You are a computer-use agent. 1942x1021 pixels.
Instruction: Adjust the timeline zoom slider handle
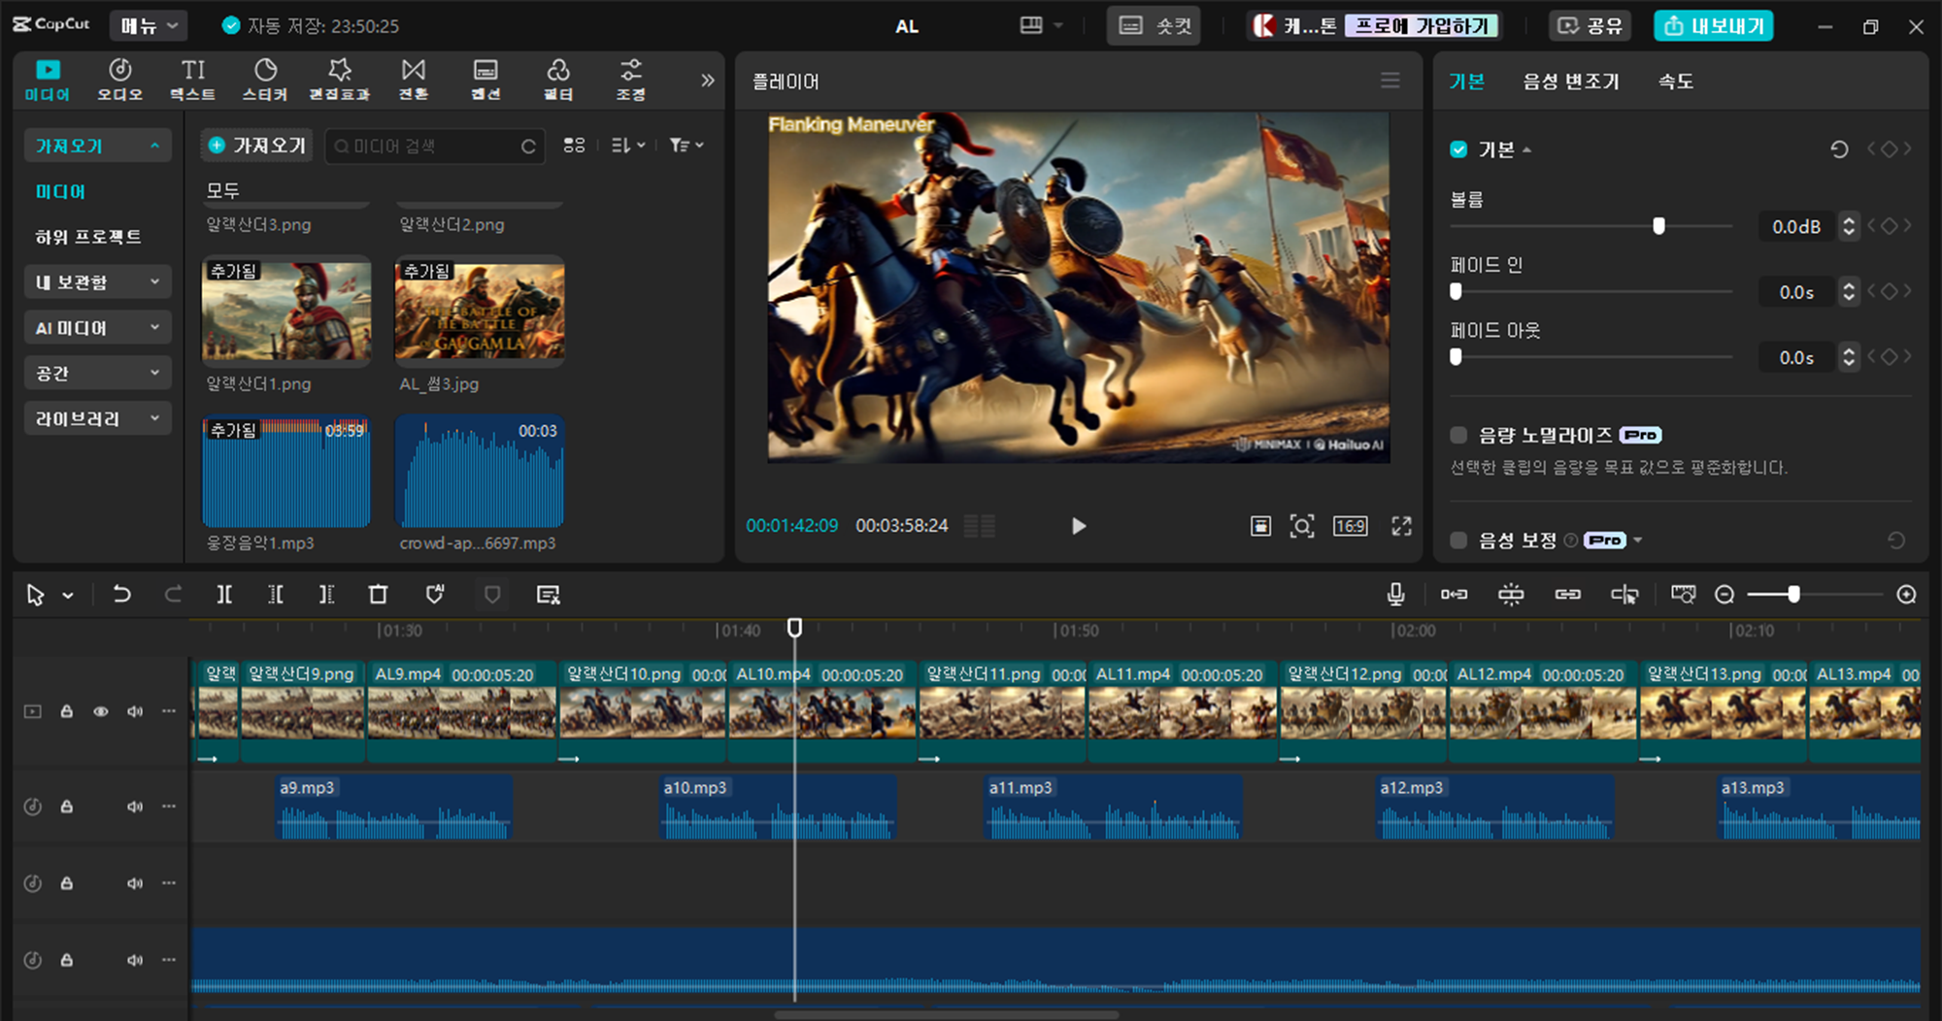pos(1793,594)
